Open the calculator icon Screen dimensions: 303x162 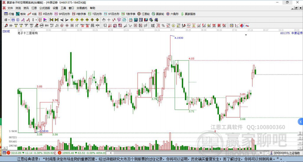click(x=136, y=20)
